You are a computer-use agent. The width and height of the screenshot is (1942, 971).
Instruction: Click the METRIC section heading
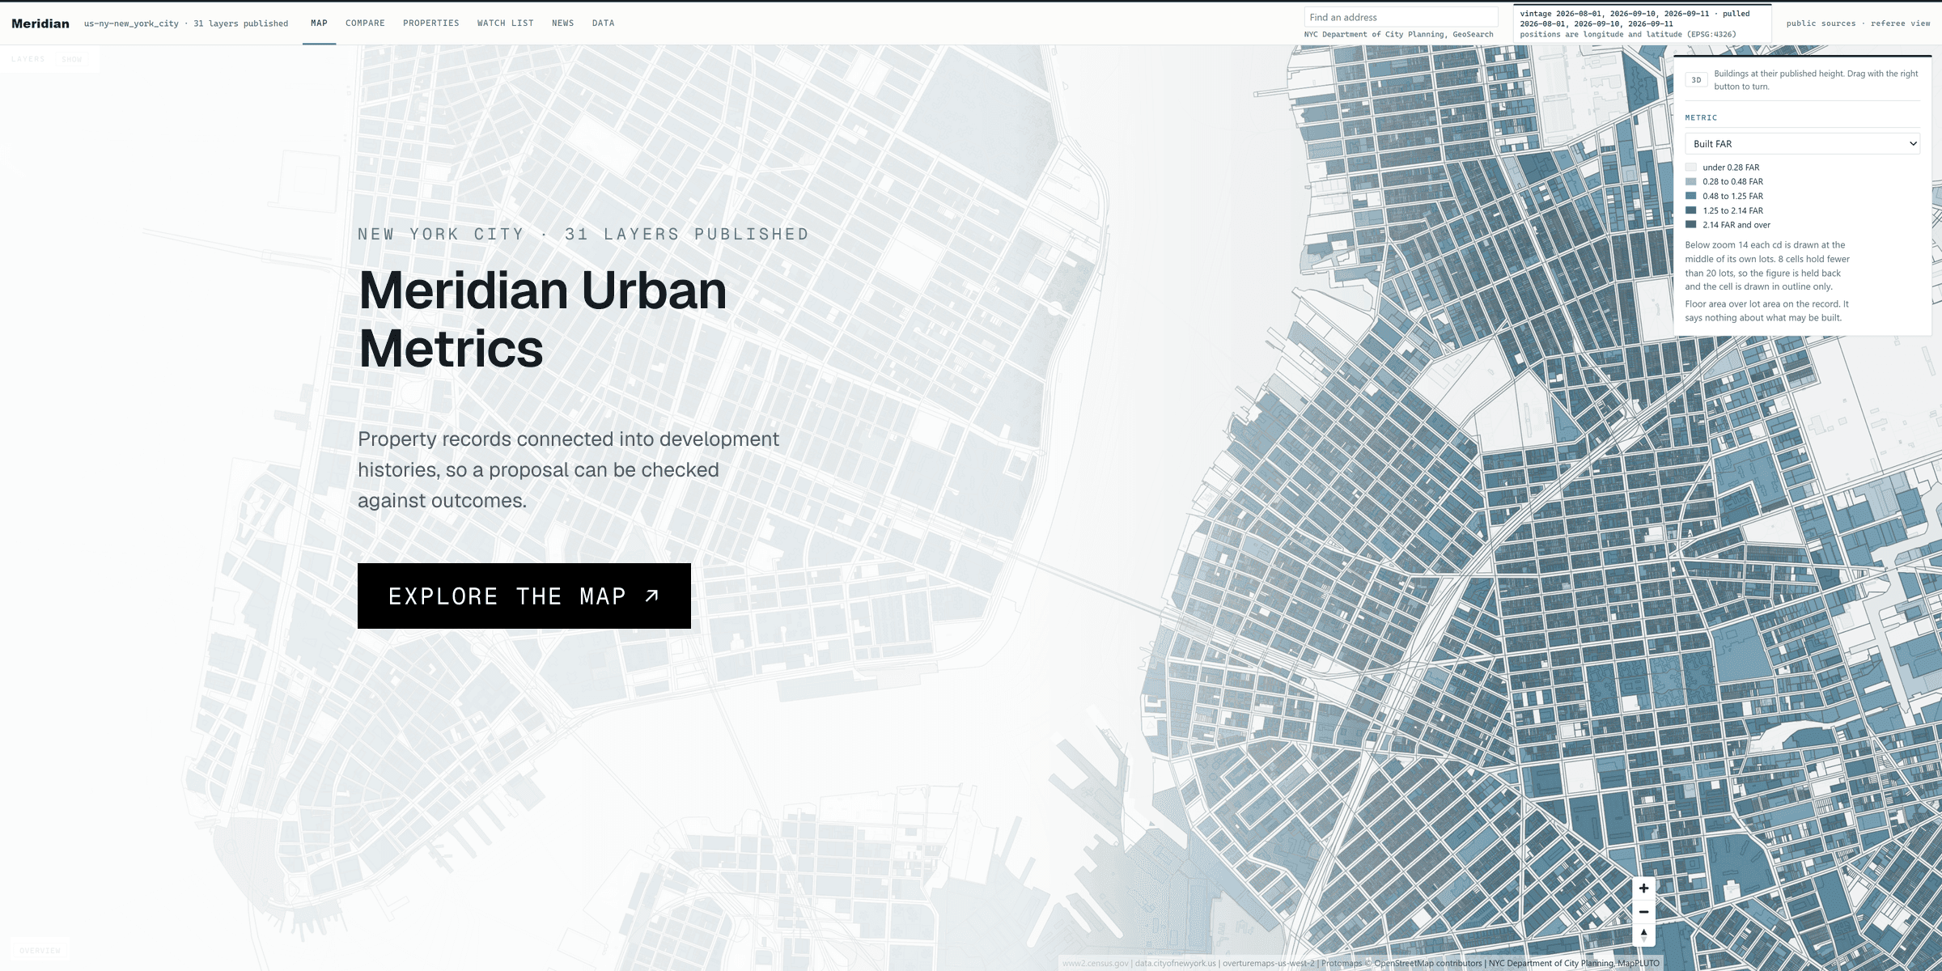(x=1701, y=118)
